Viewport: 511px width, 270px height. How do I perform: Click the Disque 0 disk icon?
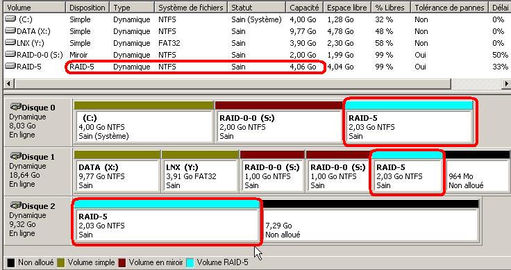(x=16, y=107)
